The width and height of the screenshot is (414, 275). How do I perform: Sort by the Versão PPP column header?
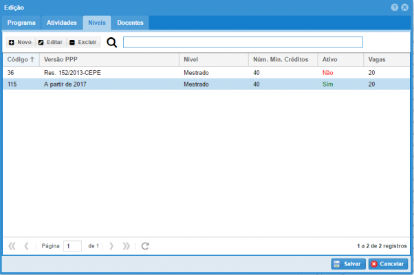pos(61,60)
